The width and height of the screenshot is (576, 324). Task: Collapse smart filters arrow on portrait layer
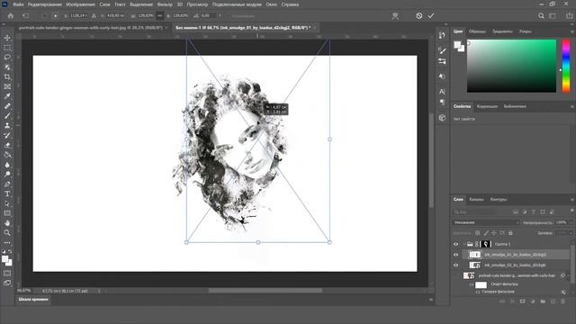pos(568,275)
